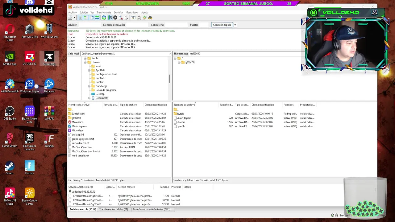Expand the g695650 remote tree node
Screen dimensions: 395x222
coord(179,62)
